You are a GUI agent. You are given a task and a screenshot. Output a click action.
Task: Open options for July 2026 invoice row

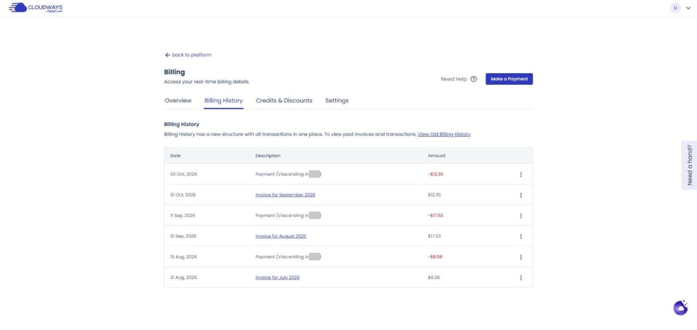(521, 278)
